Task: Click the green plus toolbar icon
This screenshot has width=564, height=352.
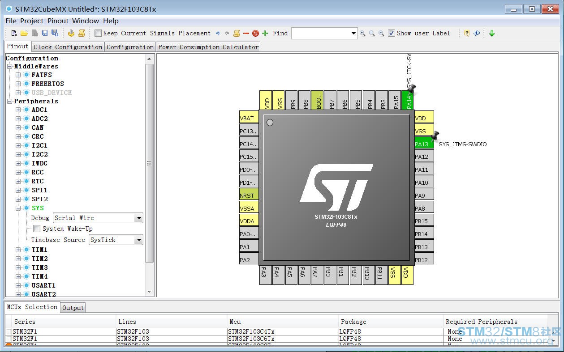Action: click(x=265, y=34)
